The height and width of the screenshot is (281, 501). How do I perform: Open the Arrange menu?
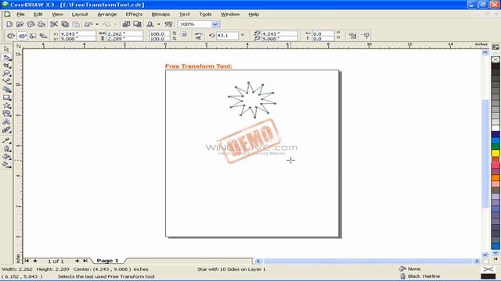[x=106, y=14]
